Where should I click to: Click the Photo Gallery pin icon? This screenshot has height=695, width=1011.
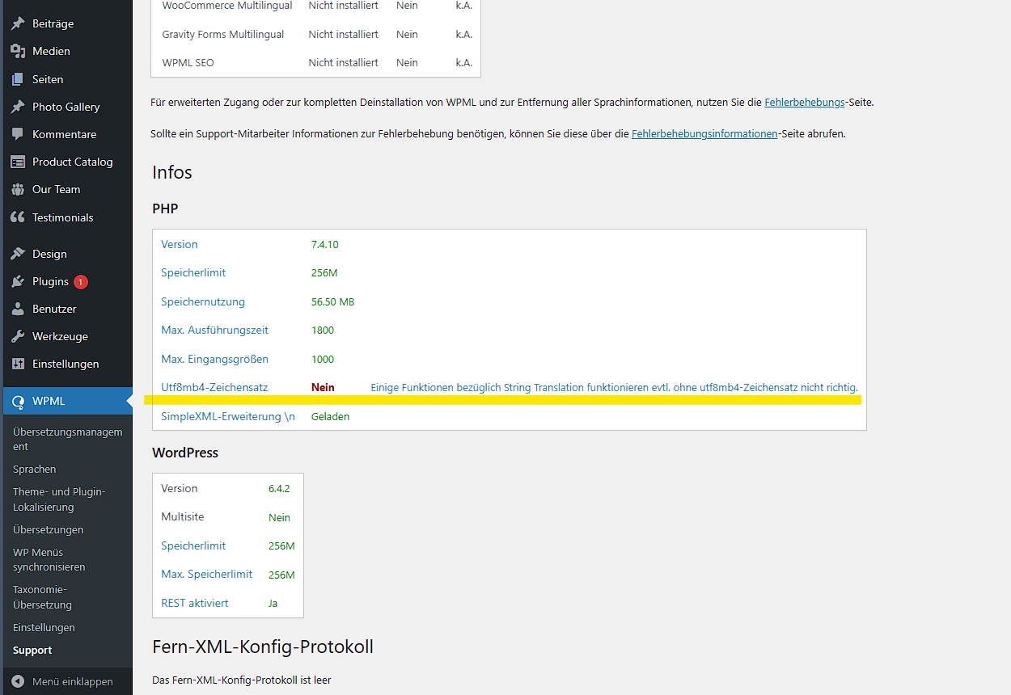[18, 107]
